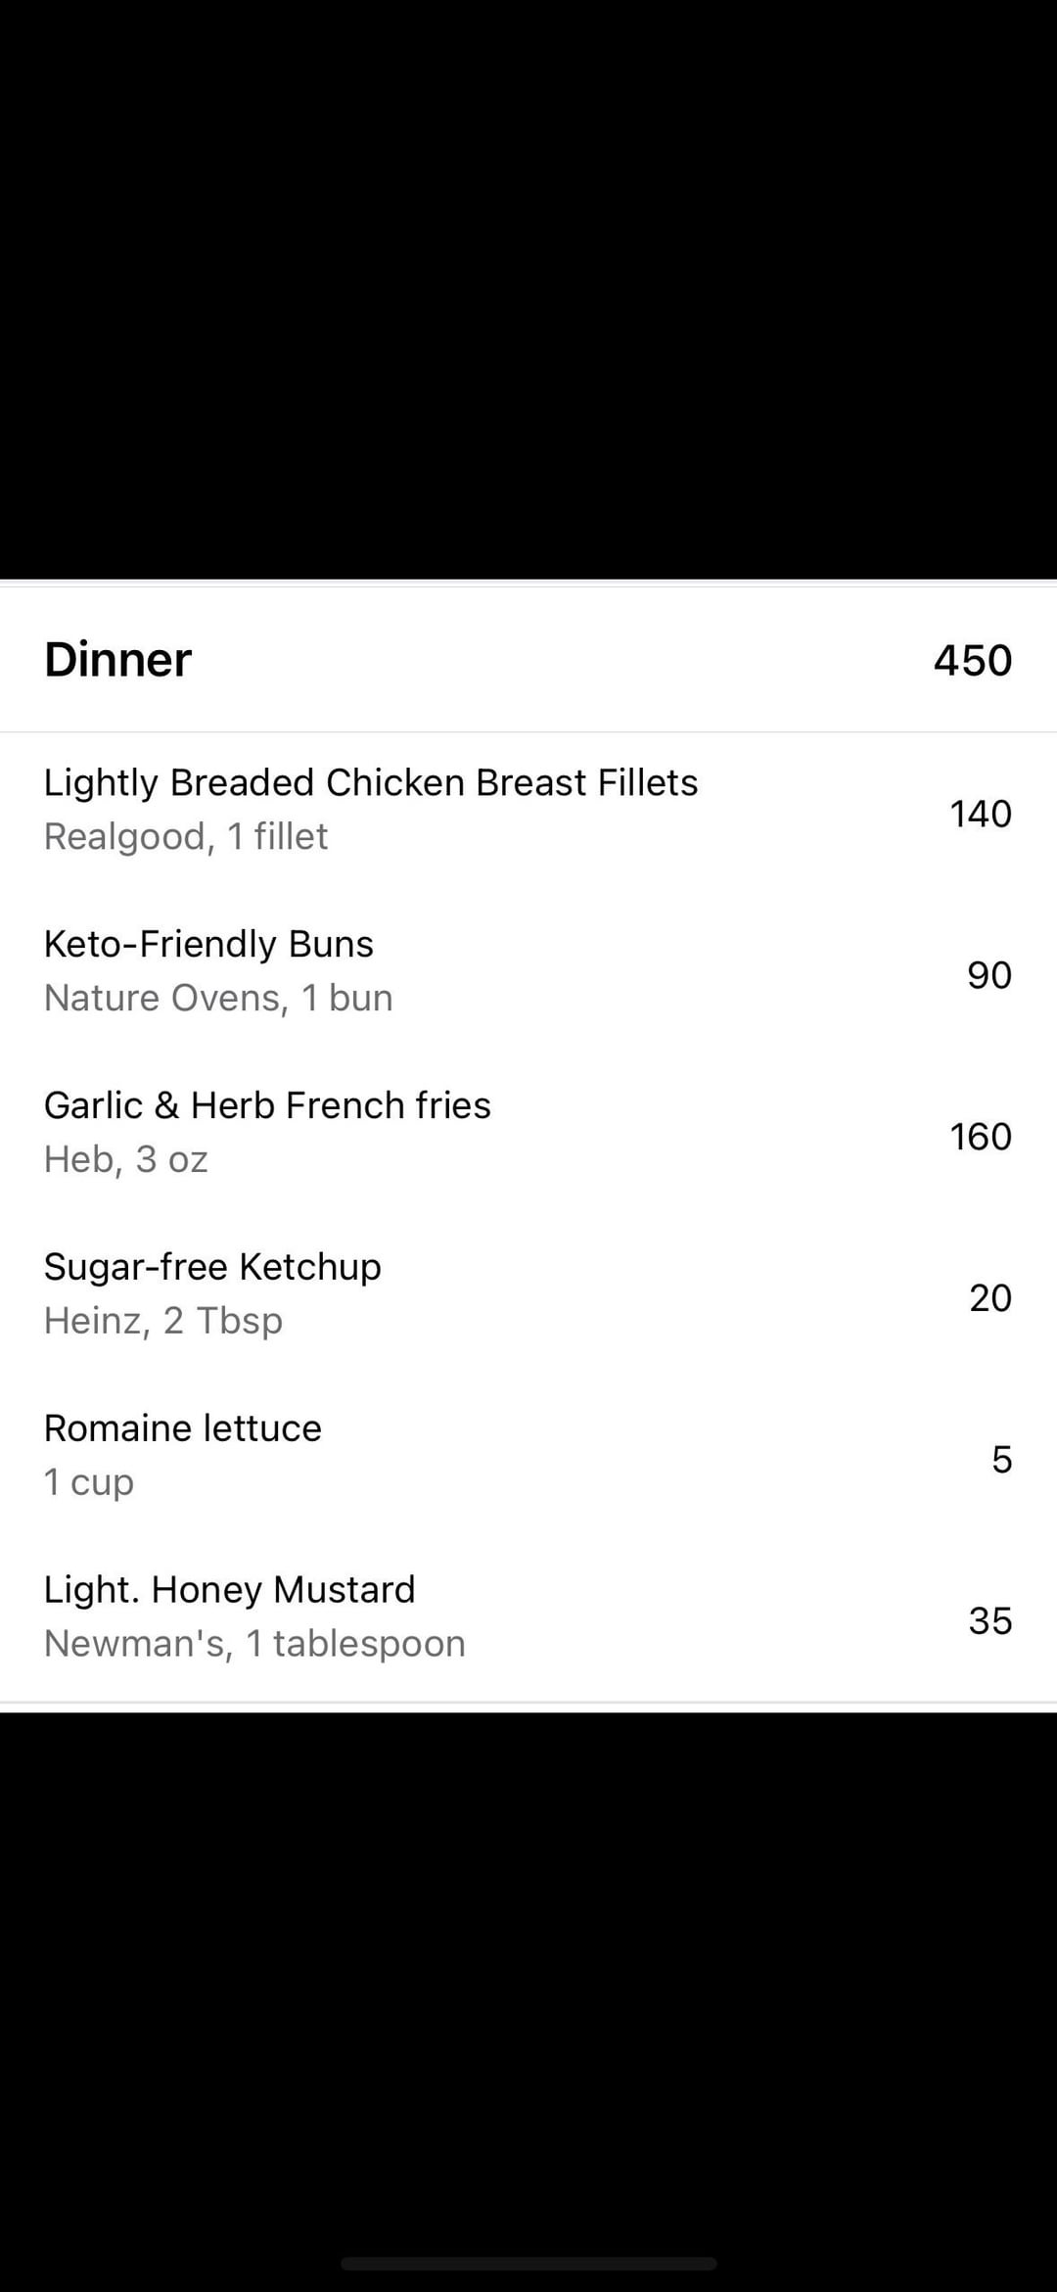This screenshot has width=1057, height=2292.
Task: Tap the home indicator bar
Action: [528, 2264]
